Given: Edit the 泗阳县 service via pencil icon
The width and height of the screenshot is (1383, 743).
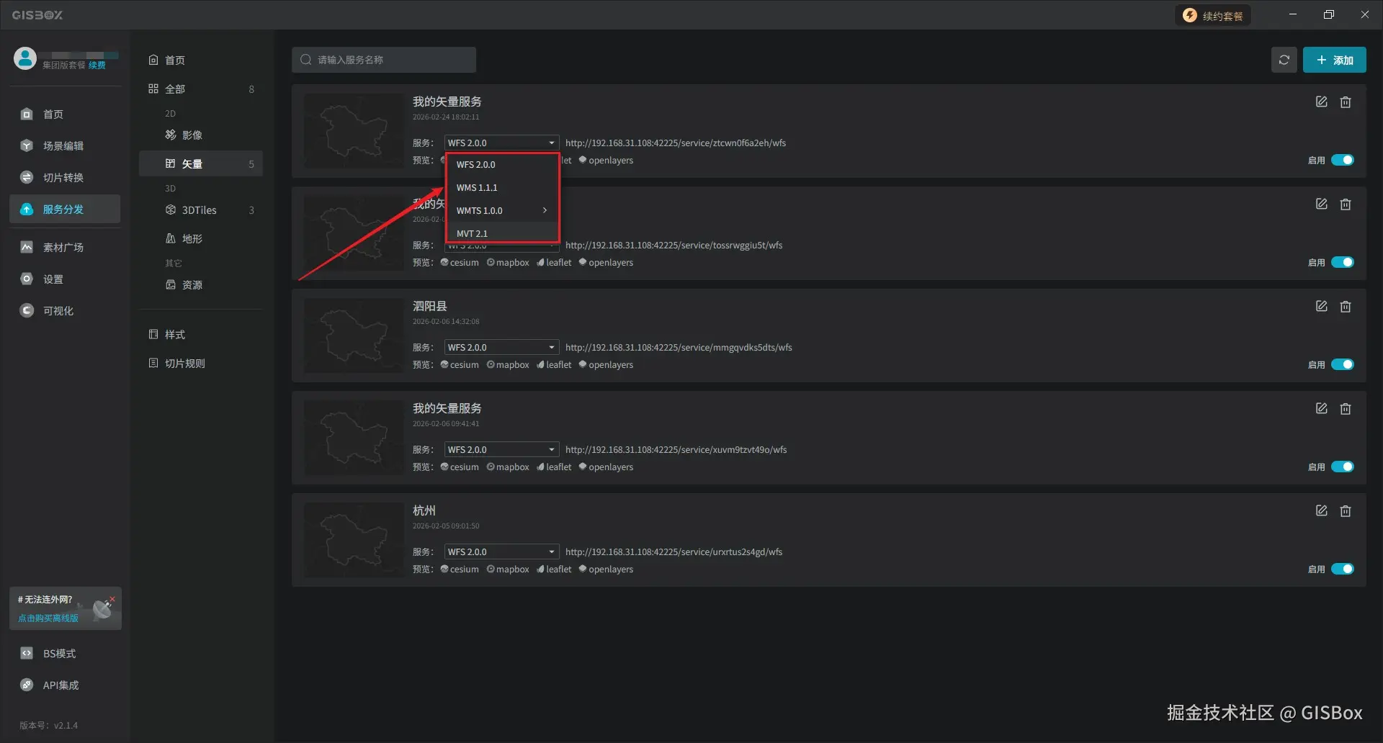Looking at the screenshot, I should (x=1321, y=306).
